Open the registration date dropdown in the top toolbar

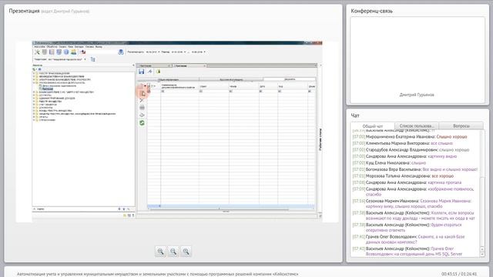159,52
